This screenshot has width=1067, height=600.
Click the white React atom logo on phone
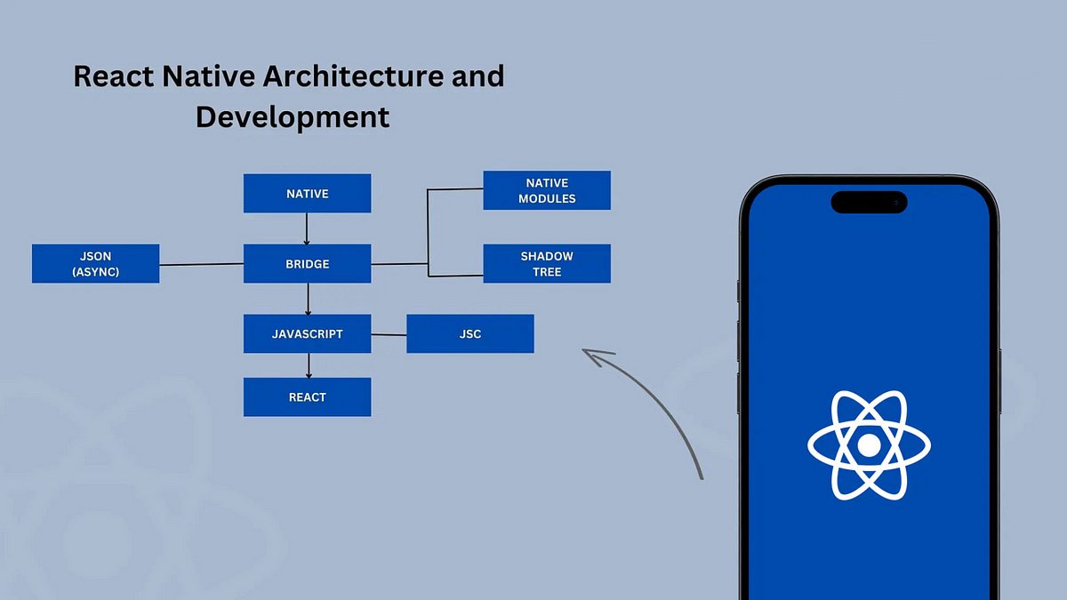point(869,444)
